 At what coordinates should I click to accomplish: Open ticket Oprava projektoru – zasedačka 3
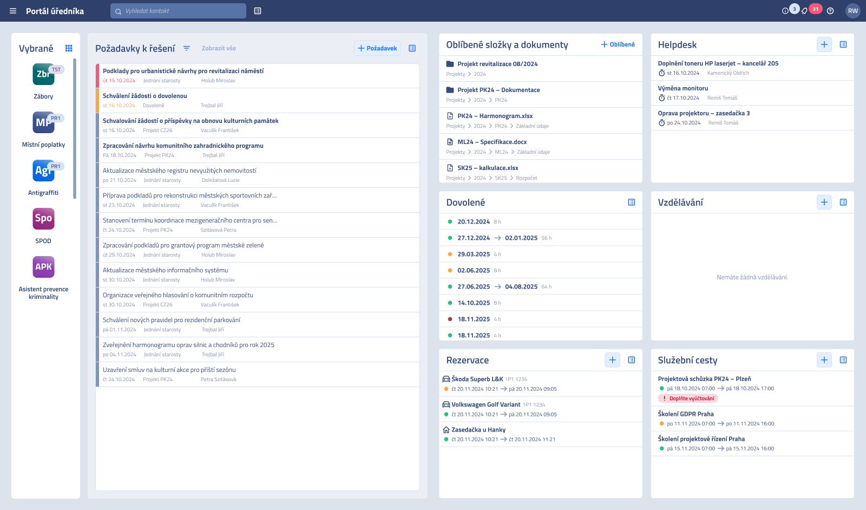tap(752, 117)
